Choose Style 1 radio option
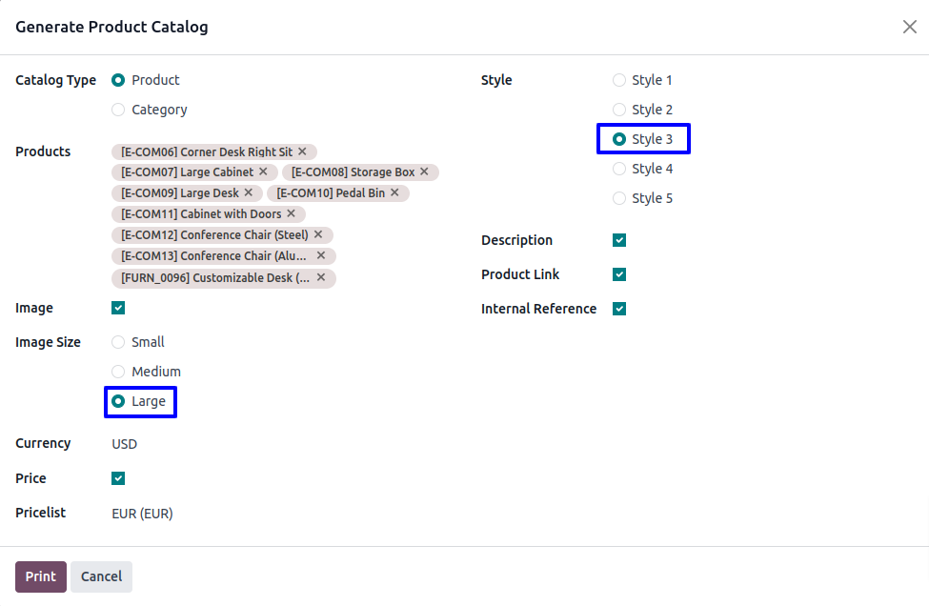The image size is (929, 606). [619, 80]
